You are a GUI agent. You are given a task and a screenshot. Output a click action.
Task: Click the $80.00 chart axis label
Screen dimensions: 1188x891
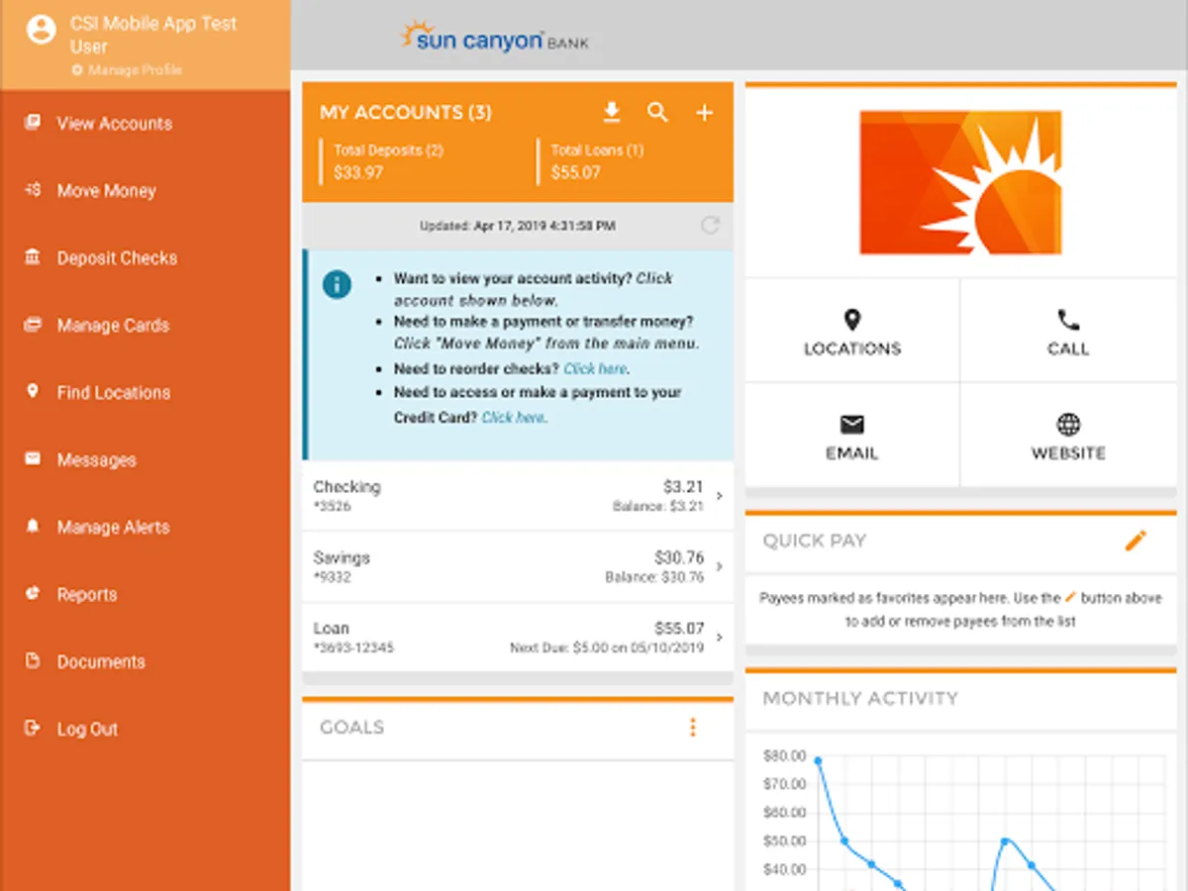(x=785, y=755)
